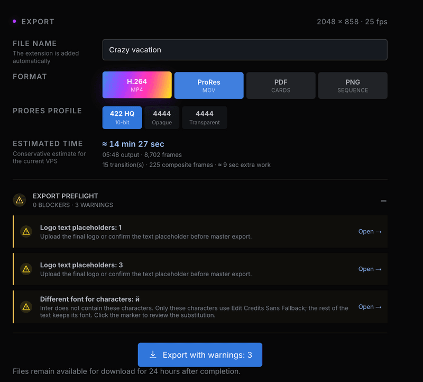Screen dimensions: 423x382
Task: Open the Logo text placeholders: 1 warning
Action: click(370, 232)
